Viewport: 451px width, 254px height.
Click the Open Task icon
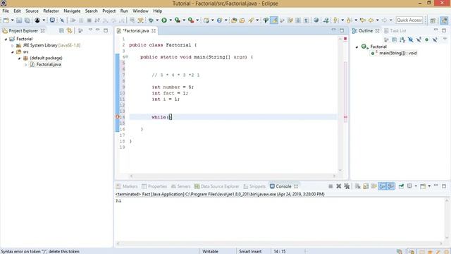tap(242, 20)
